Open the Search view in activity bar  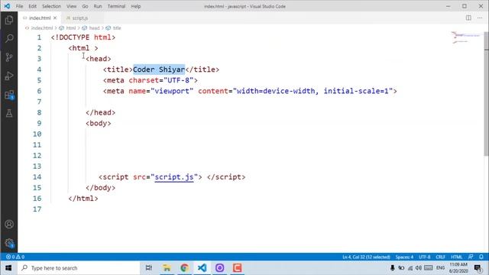click(9, 38)
